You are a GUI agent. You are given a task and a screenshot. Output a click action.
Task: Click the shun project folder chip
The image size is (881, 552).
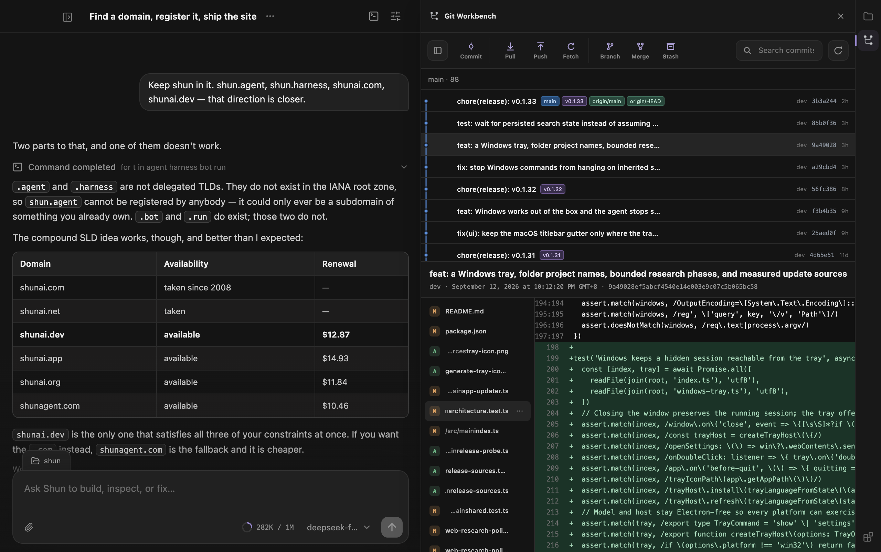[46, 461]
